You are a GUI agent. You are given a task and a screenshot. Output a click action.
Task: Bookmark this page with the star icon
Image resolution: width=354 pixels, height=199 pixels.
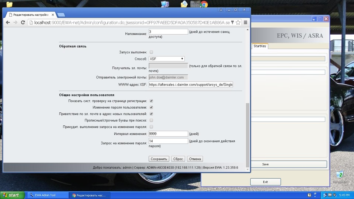(x=238, y=22)
